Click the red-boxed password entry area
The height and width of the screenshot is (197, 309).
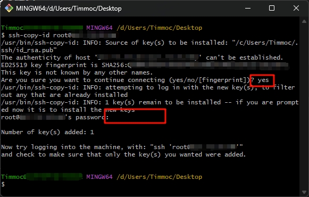coord(135,116)
